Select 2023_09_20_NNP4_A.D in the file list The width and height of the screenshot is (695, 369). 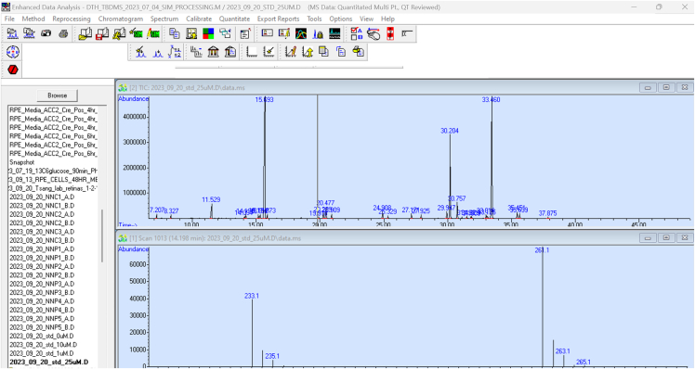[42, 301]
